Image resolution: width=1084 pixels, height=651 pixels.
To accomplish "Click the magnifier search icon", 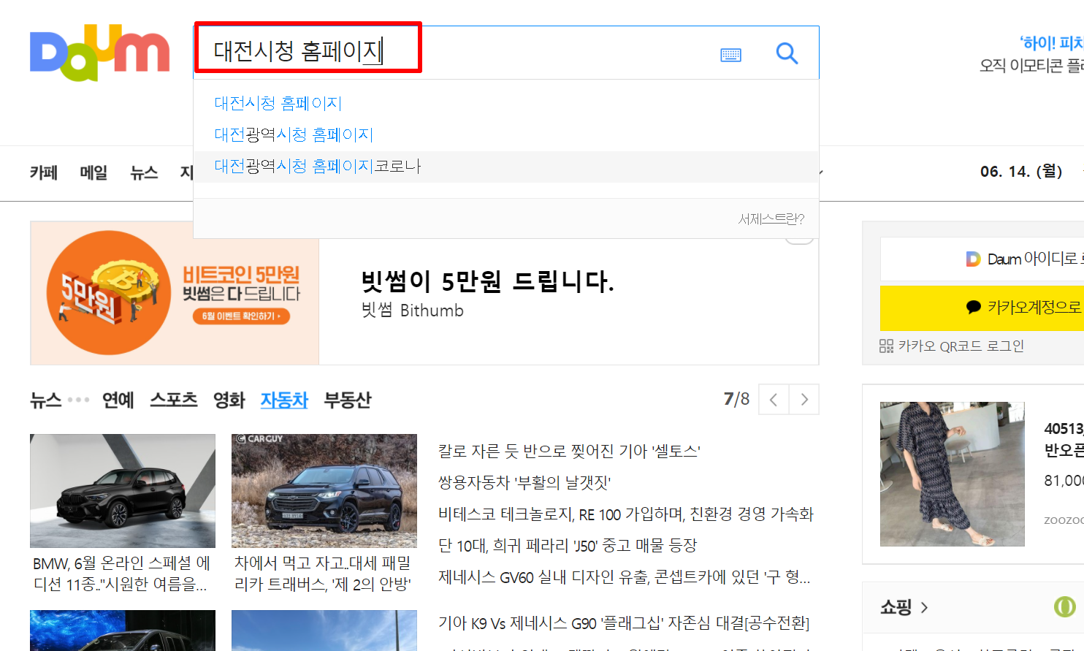I will (787, 53).
